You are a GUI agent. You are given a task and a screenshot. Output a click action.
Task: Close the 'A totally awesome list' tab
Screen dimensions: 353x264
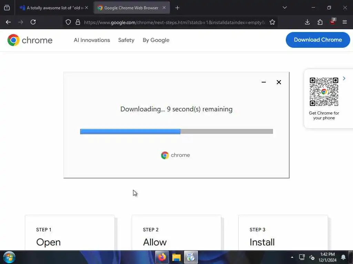tap(87, 8)
